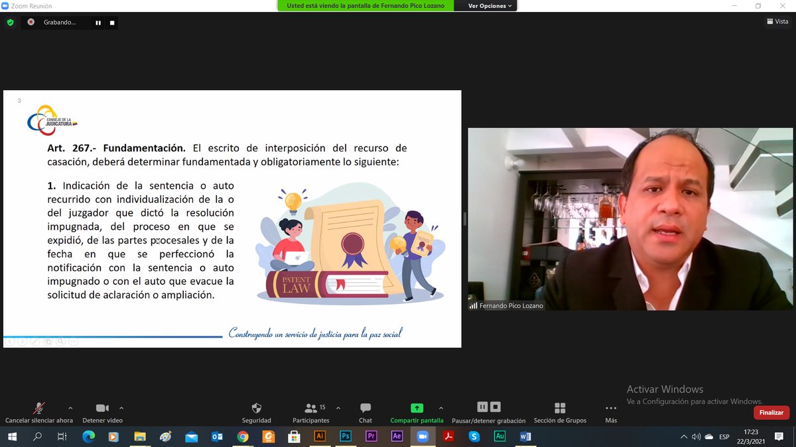Open Sección de Grupos breakout rooms
This screenshot has width=796, height=447.
tap(560, 413)
